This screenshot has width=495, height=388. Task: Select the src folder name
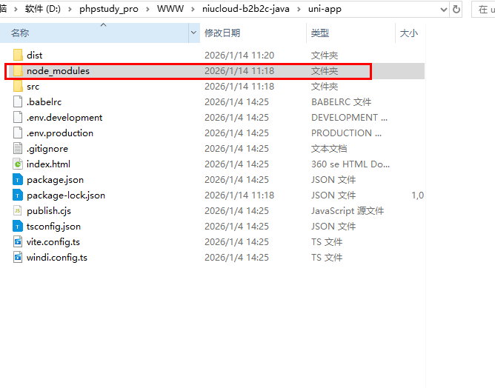[x=33, y=87]
